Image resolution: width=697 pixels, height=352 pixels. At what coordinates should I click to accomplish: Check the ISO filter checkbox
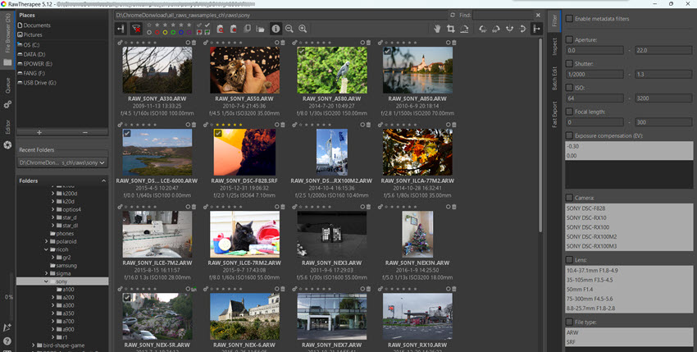pyautogui.click(x=569, y=88)
